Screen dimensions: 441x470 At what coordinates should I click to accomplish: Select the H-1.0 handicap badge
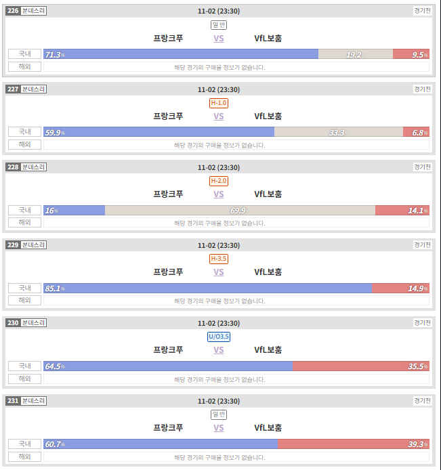(x=219, y=103)
